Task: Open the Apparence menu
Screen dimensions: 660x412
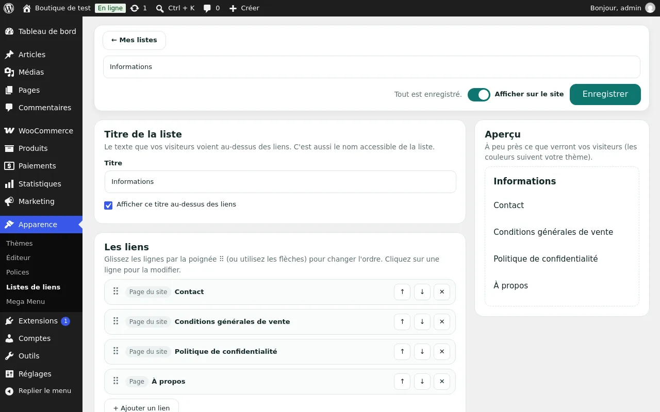Action: pyautogui.click(x=41, y=225)
